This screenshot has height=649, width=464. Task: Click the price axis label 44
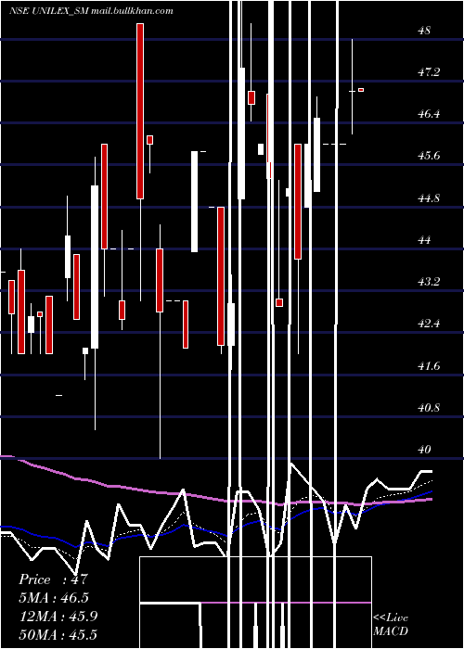[425, 240]
